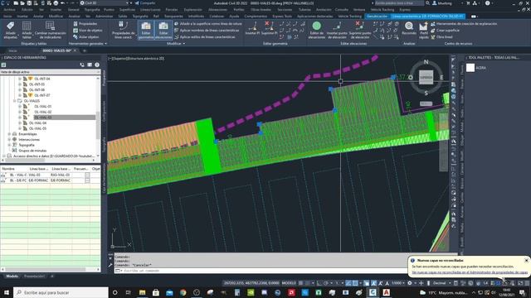
Task: Expand the OL-VIAL-01 tree node
Action: click(20, 107)
